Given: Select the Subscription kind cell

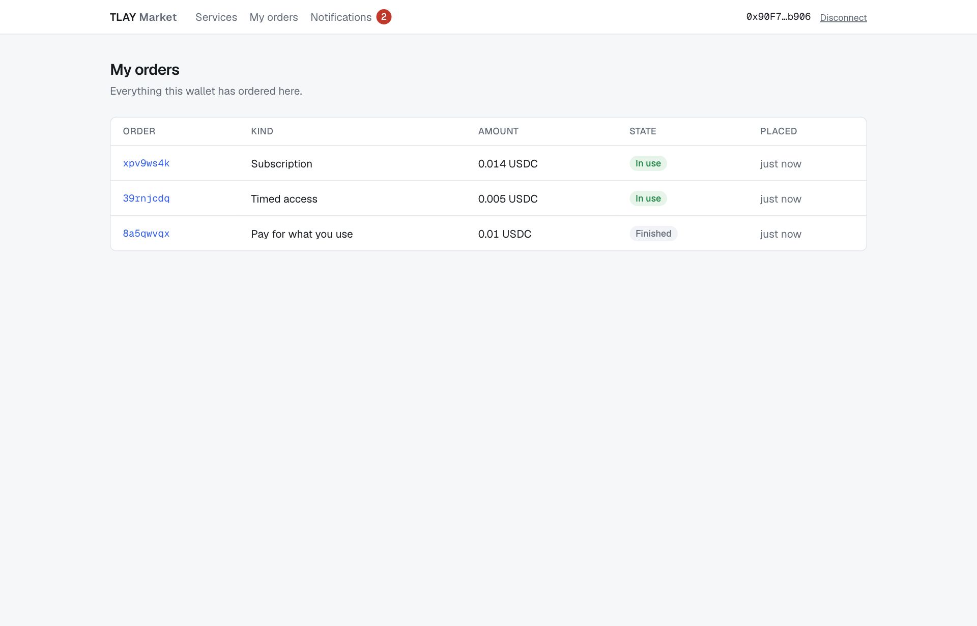Looking at the screenshot, I should [x=281, y=164].
